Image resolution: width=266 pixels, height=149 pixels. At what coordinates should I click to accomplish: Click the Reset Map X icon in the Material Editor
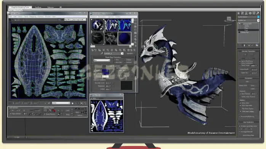[x=104, y=50]
